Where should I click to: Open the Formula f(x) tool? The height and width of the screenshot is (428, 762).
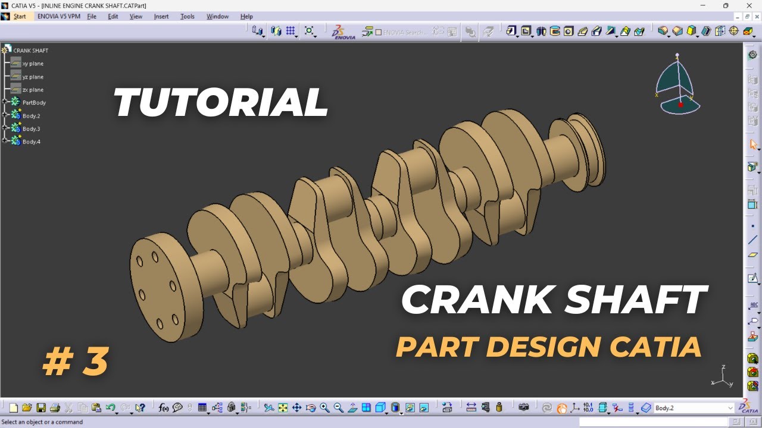164,408
